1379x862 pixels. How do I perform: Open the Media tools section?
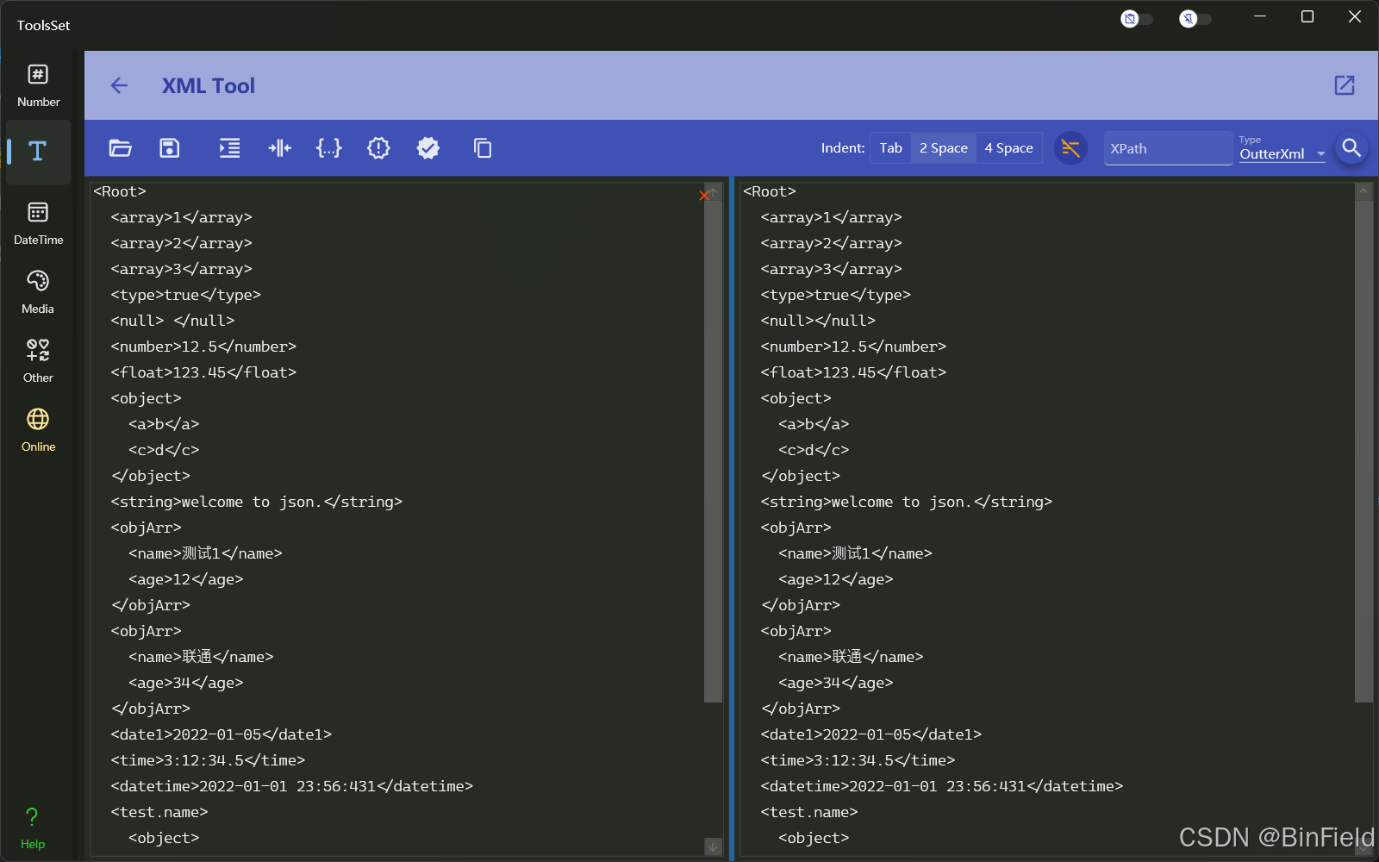coord(38,291)
